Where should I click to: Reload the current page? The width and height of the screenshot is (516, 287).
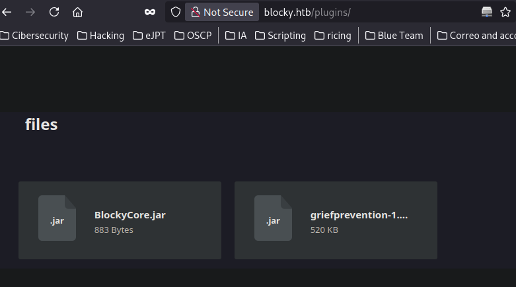point(54,13)
